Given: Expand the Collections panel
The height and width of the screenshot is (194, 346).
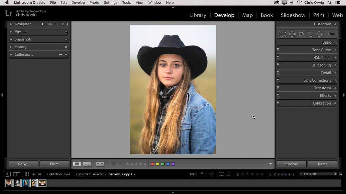Looking at the screenshot, I should [11, 54].
